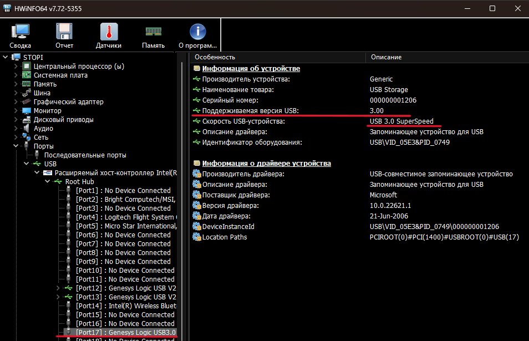The height and width of the screenshot is (341, 529).
Task: Expand Port12 Genesys Logic USB hub
Action: [x=58, y=288]
